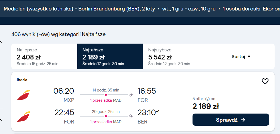Screen dimensions: 280x134
Task: Click the Sprawdź button
Action: (x=231, y=119)
